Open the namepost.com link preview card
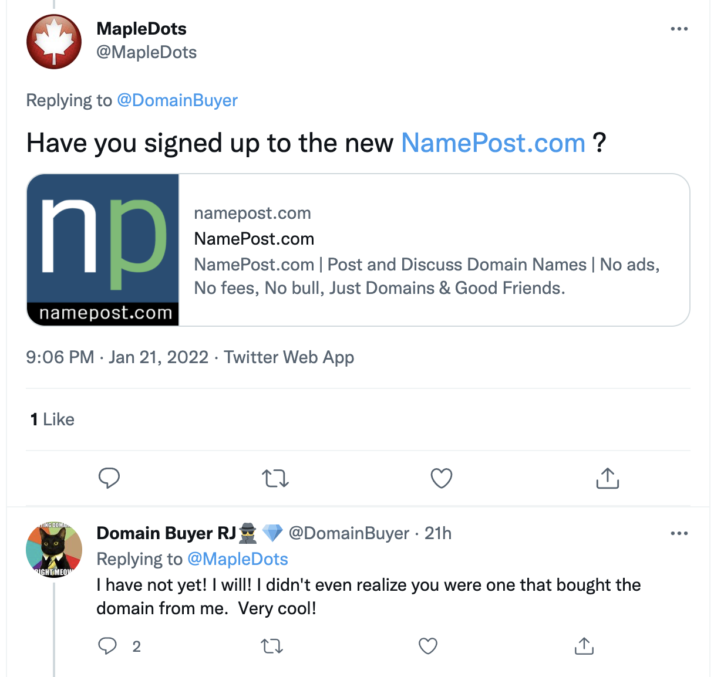Screen dimensions: 714x677 pos(433,250)
